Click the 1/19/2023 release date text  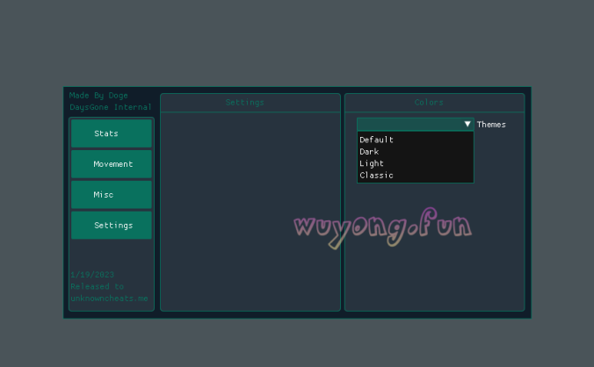point(92,275)
